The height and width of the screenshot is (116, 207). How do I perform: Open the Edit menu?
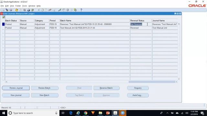tap(7, 6)
